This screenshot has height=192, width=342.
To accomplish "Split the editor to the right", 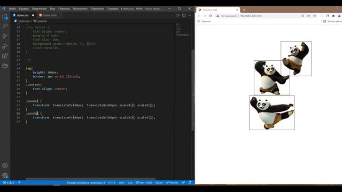I will click(x=184, y=15).
